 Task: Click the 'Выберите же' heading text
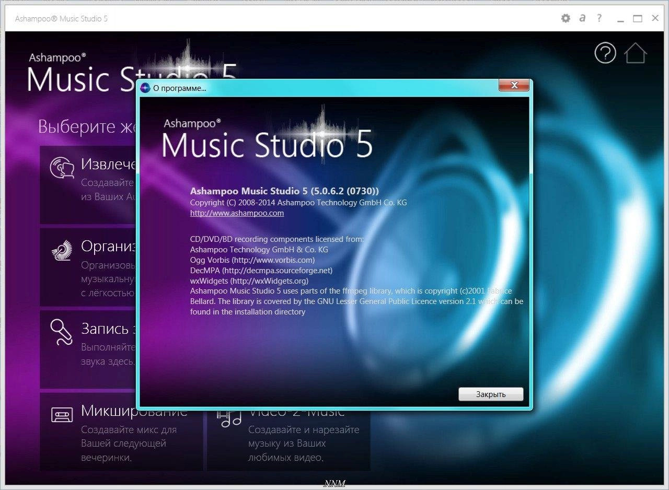(87, 127)
